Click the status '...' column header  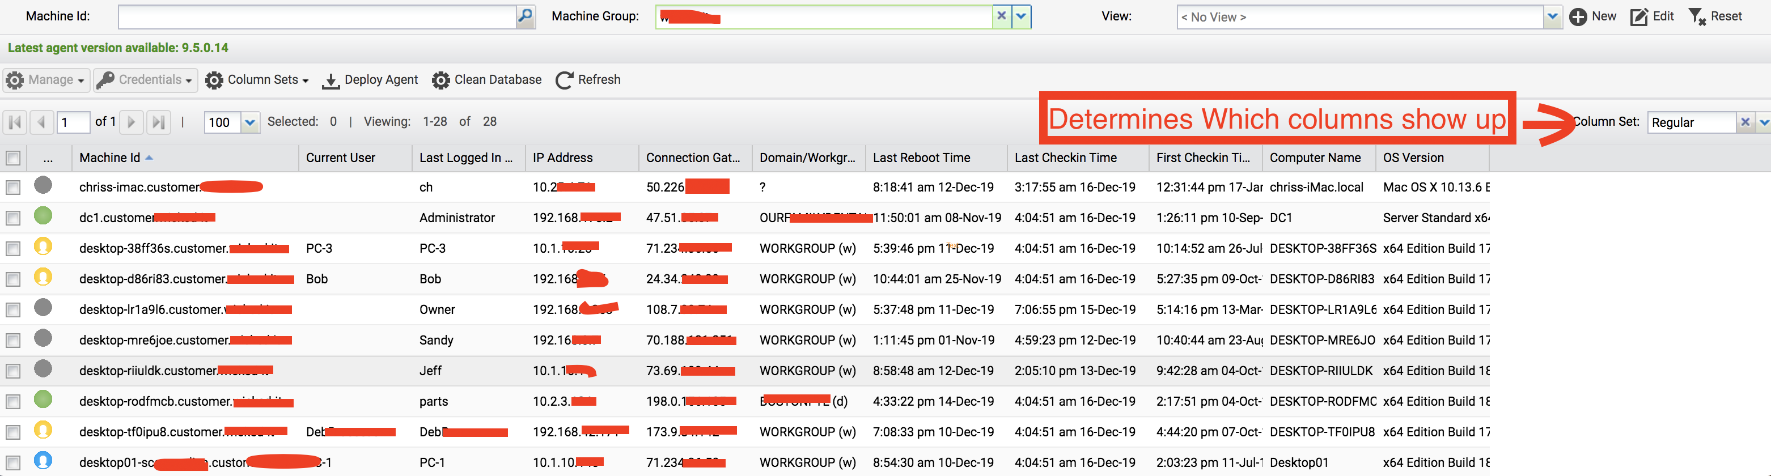coord(48,158)
